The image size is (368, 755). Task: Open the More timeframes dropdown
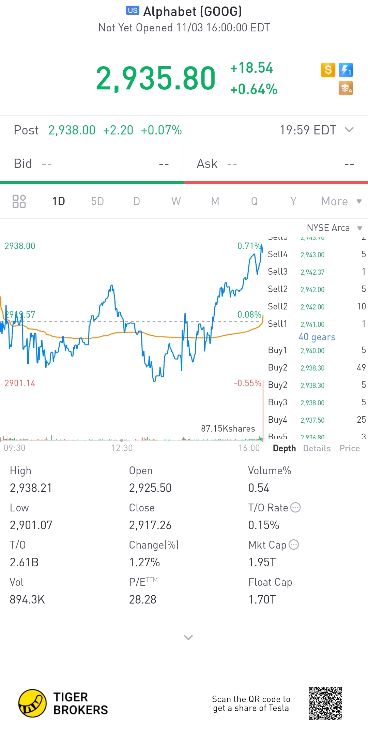click(341, 201)
